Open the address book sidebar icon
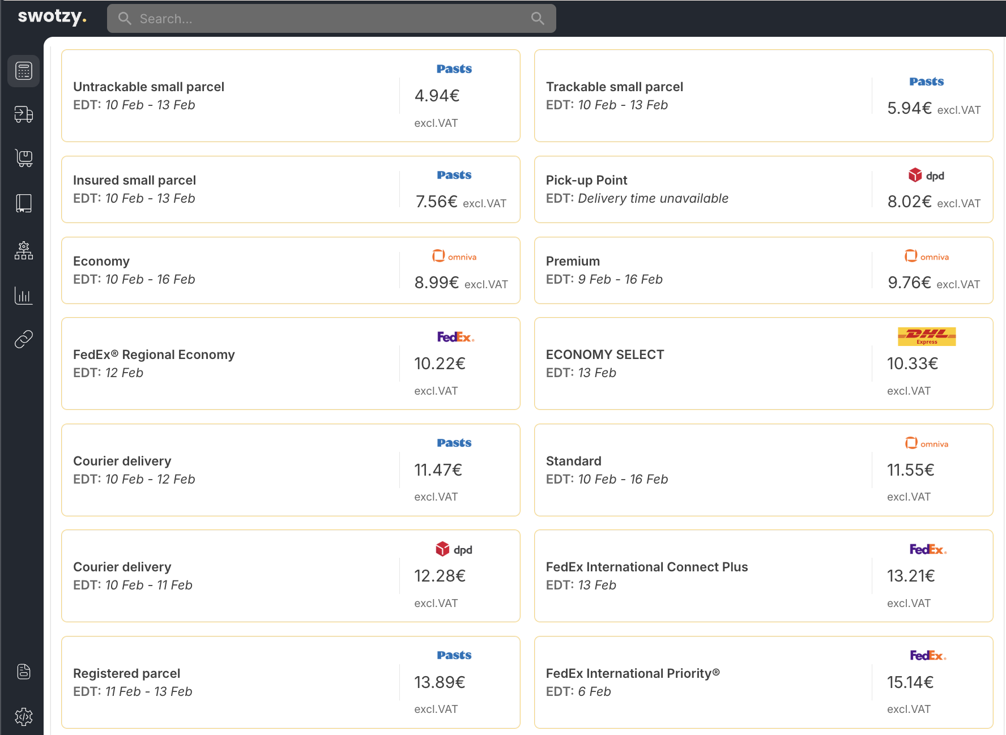Image resolution: width=1006 pixels, height=735 pixels. (x=24, y=203)
